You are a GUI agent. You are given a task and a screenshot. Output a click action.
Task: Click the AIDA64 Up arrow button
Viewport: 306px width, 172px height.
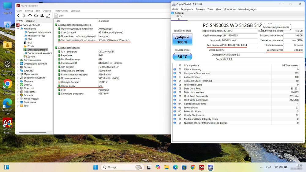point(30,15)
